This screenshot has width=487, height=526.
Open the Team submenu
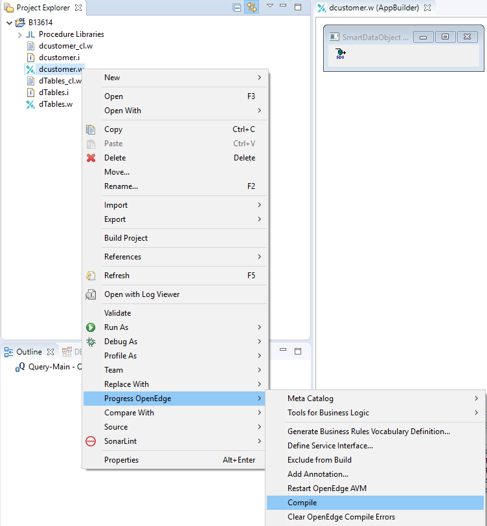pos(176,369)
